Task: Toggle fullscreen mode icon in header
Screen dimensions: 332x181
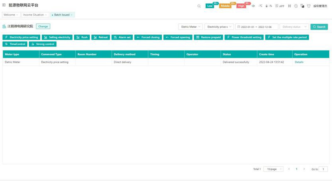Action: coord(290,6)
